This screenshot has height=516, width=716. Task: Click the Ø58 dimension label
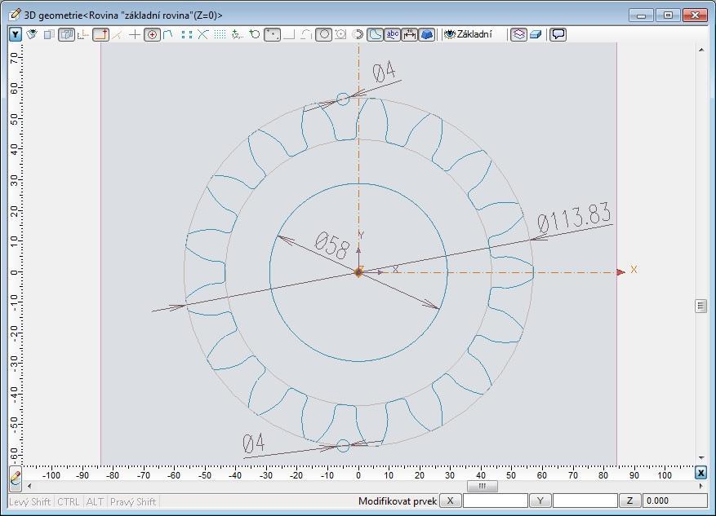point(332,245)
